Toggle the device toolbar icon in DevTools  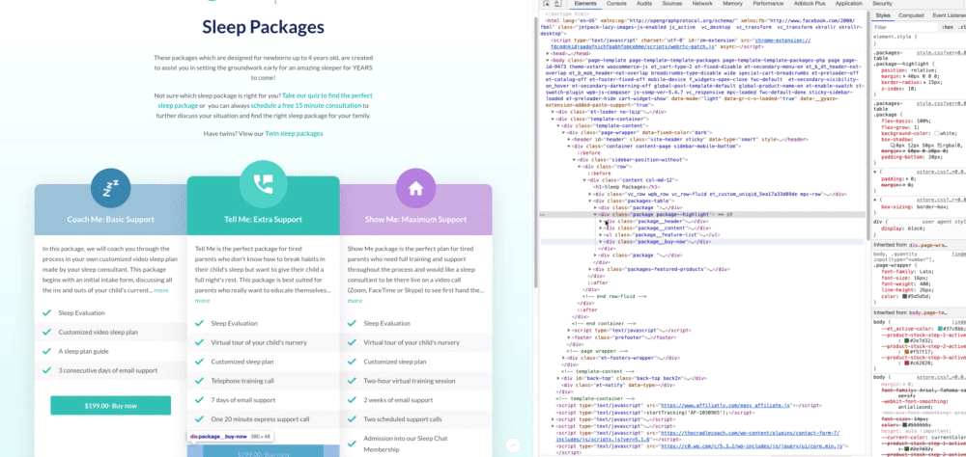tap(557, 4)
